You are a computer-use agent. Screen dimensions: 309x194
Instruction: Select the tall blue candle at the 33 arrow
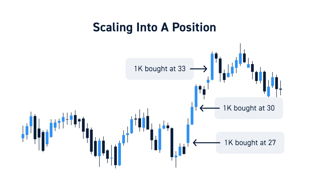212,67
